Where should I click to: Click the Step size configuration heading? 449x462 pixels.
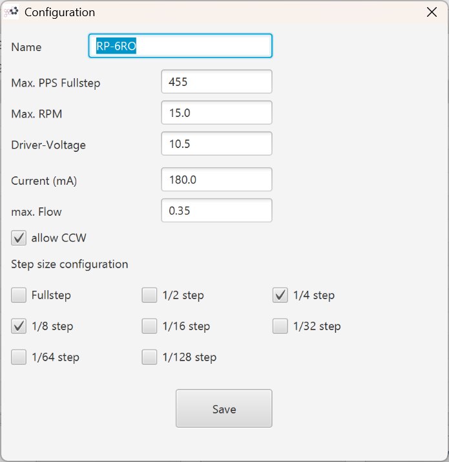[x=69, y=264]
